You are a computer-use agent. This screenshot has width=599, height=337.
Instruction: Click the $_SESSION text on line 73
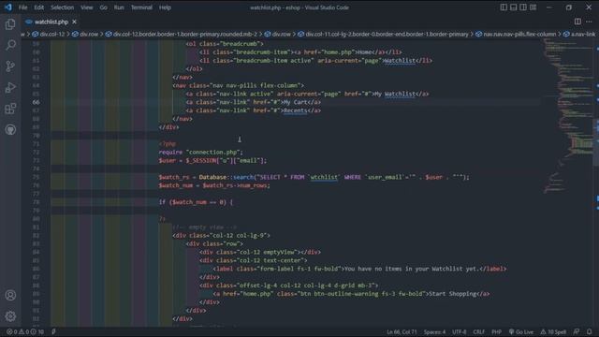click(201, 160)
